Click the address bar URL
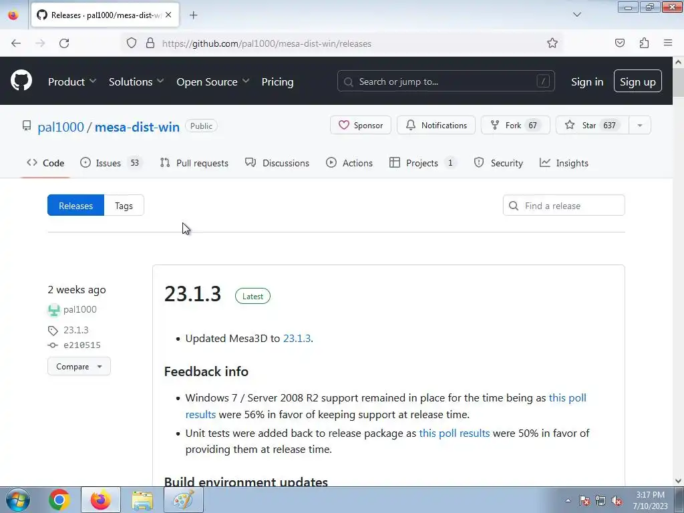 267,43
